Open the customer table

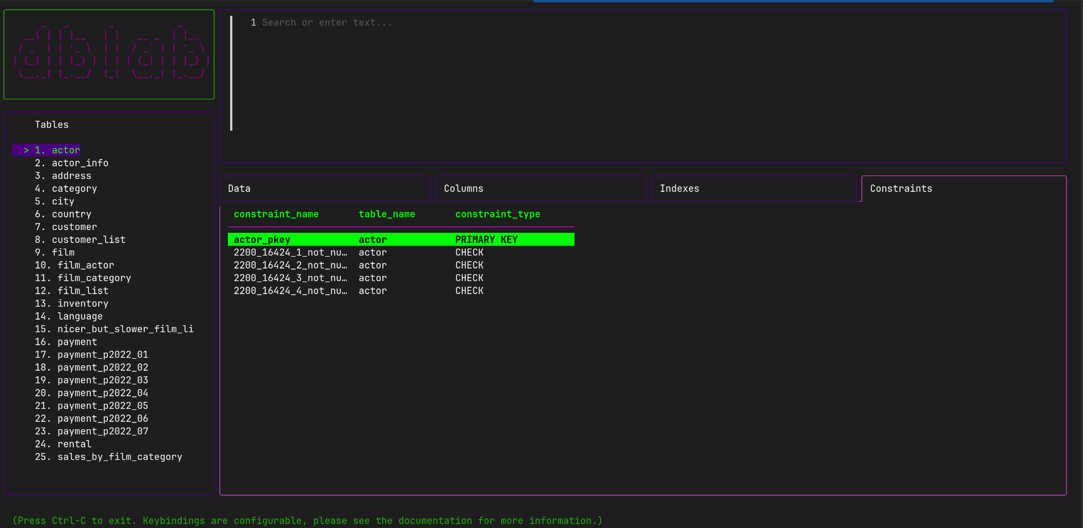66,227
